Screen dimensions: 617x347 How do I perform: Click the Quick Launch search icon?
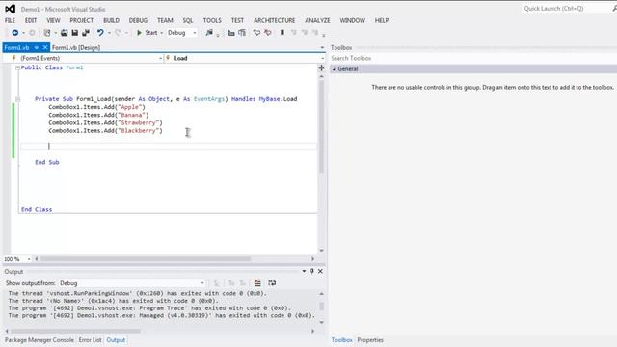(x=614, y=9)
